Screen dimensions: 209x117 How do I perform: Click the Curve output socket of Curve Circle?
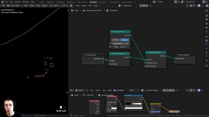tap(131, 35)
